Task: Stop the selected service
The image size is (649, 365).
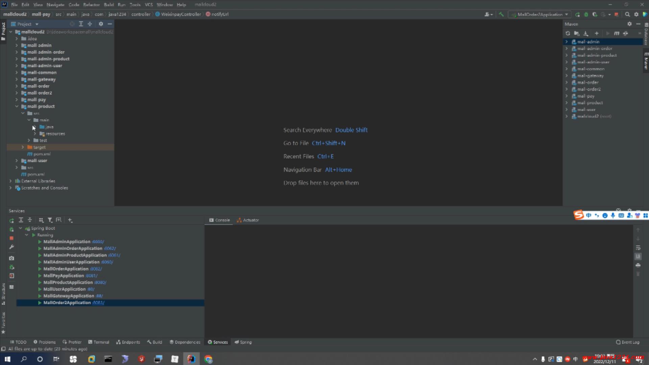Action: [11, 238]
